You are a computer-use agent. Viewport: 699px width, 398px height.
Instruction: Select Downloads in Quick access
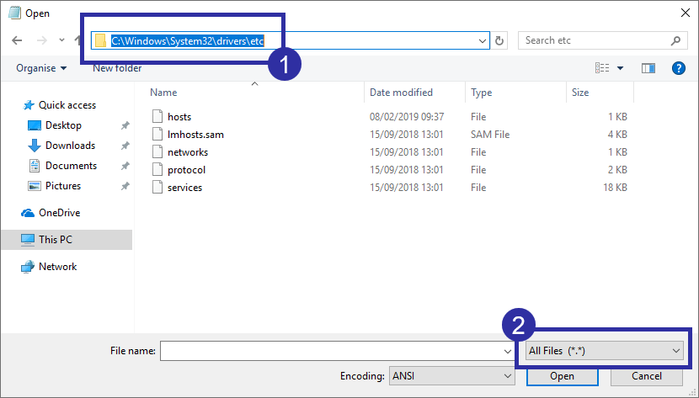69,146
